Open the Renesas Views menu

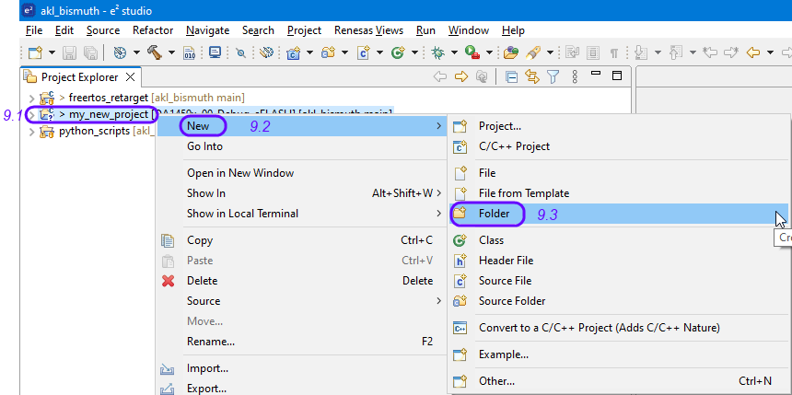[368, 30]
